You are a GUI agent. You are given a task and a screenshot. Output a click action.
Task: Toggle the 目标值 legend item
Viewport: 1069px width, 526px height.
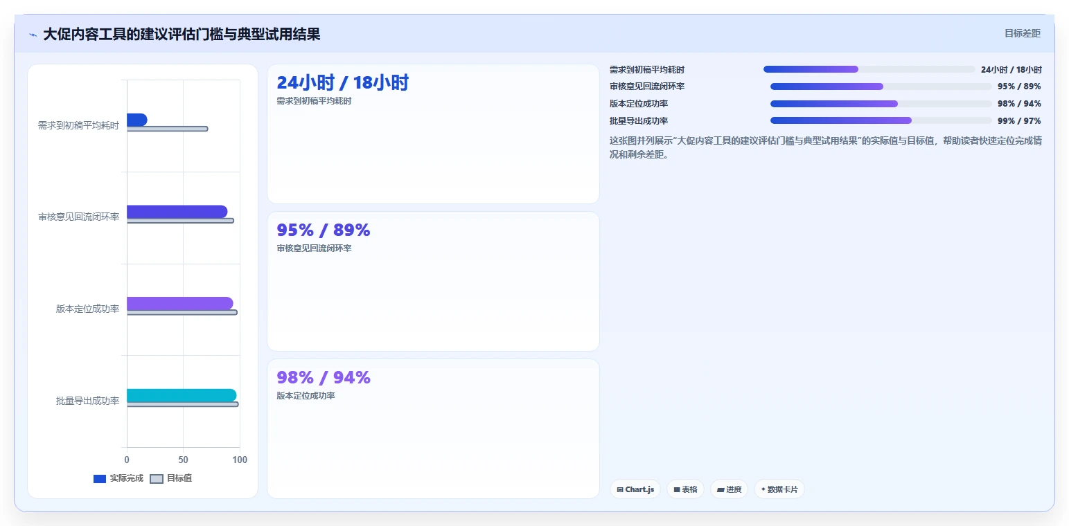pos(171,478)
